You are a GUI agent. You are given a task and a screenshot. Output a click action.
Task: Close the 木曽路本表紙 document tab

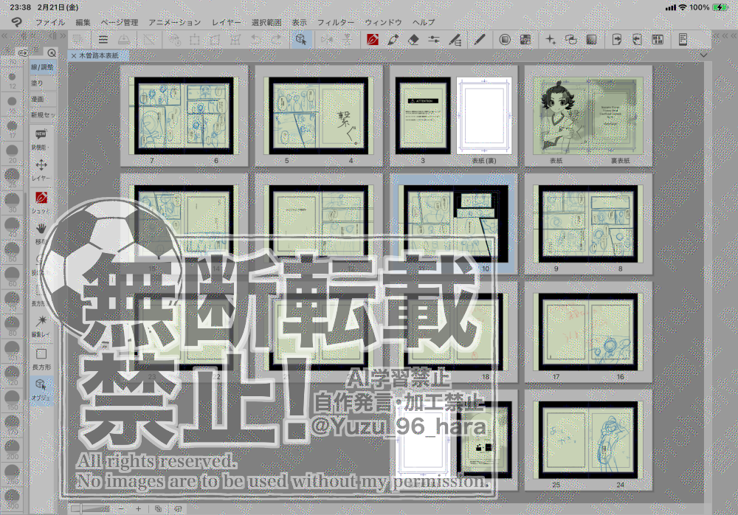[74, 55]
